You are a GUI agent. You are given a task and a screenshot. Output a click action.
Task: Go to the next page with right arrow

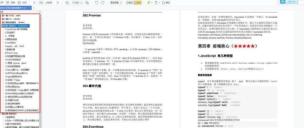point(57,3)
